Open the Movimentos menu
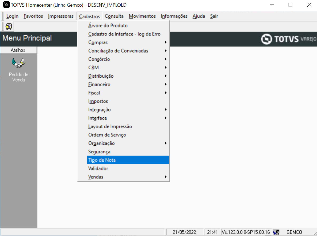This screenshot has height=236, width=317. click(x=142, y=16)
